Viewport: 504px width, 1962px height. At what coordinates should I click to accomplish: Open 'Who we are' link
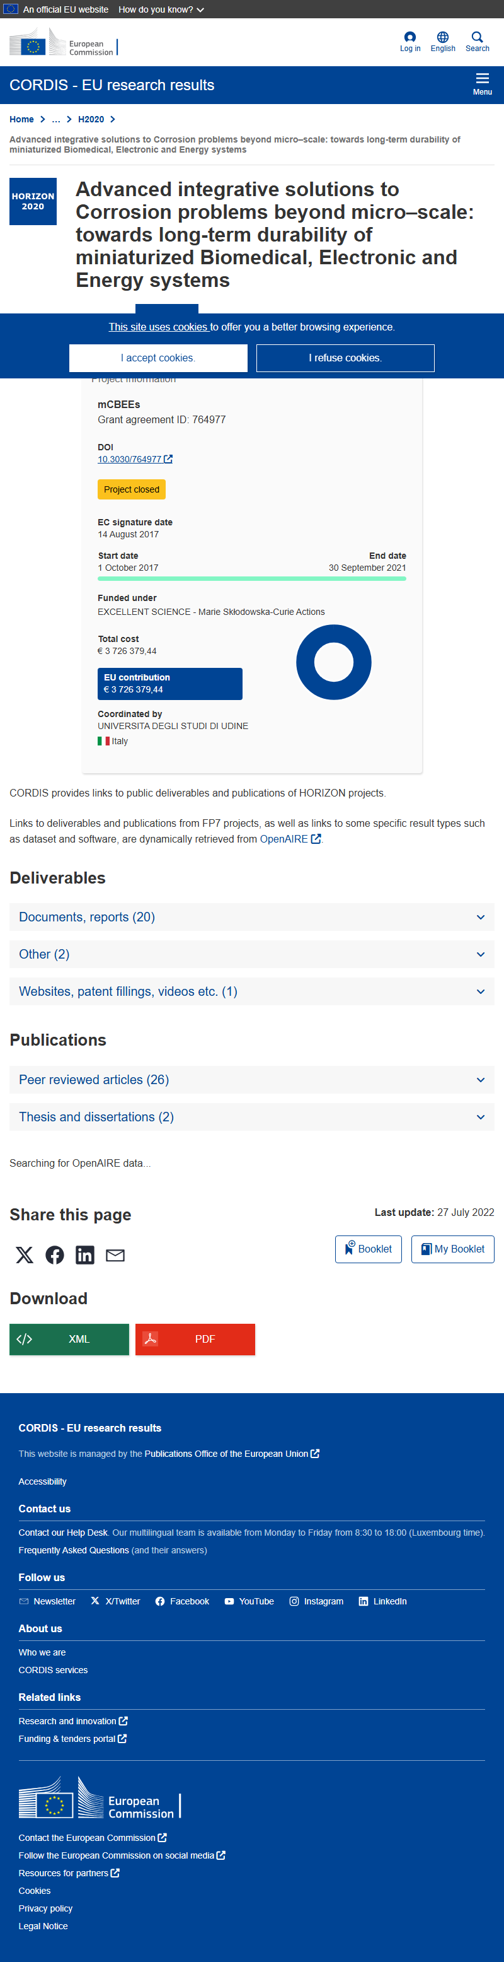click(42, 1652)
